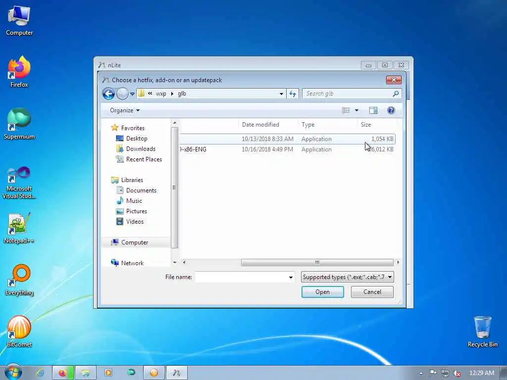
Task: Open Videos library in navigation pane
Action: 135,221
